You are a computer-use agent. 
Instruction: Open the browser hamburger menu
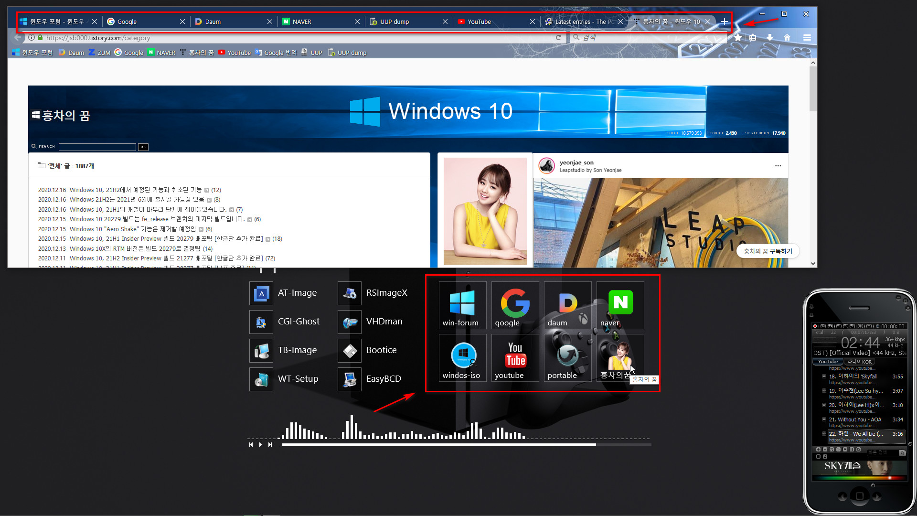pos(807,37)
